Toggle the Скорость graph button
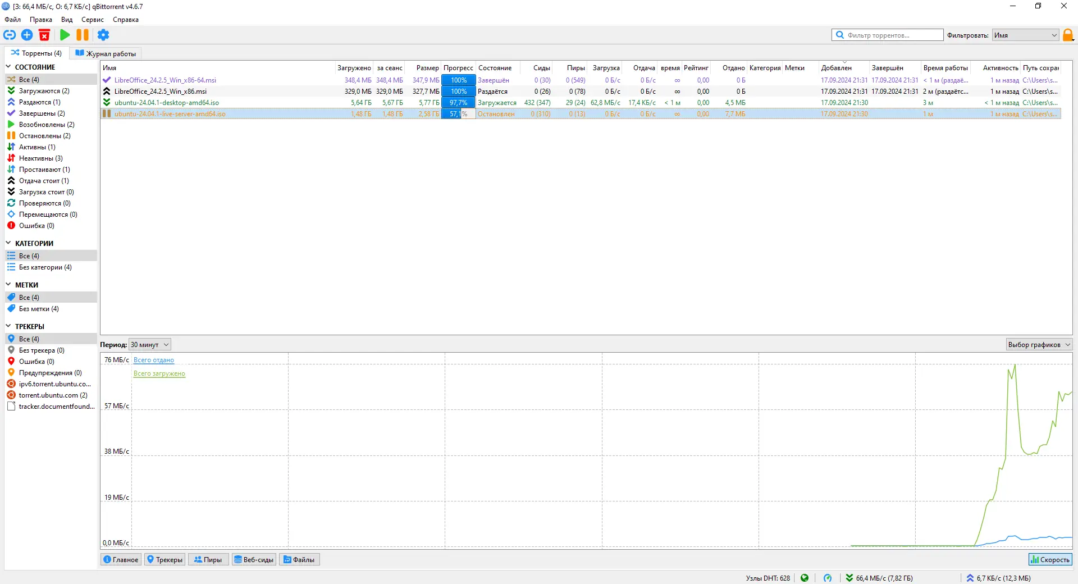 (1050, 560)
